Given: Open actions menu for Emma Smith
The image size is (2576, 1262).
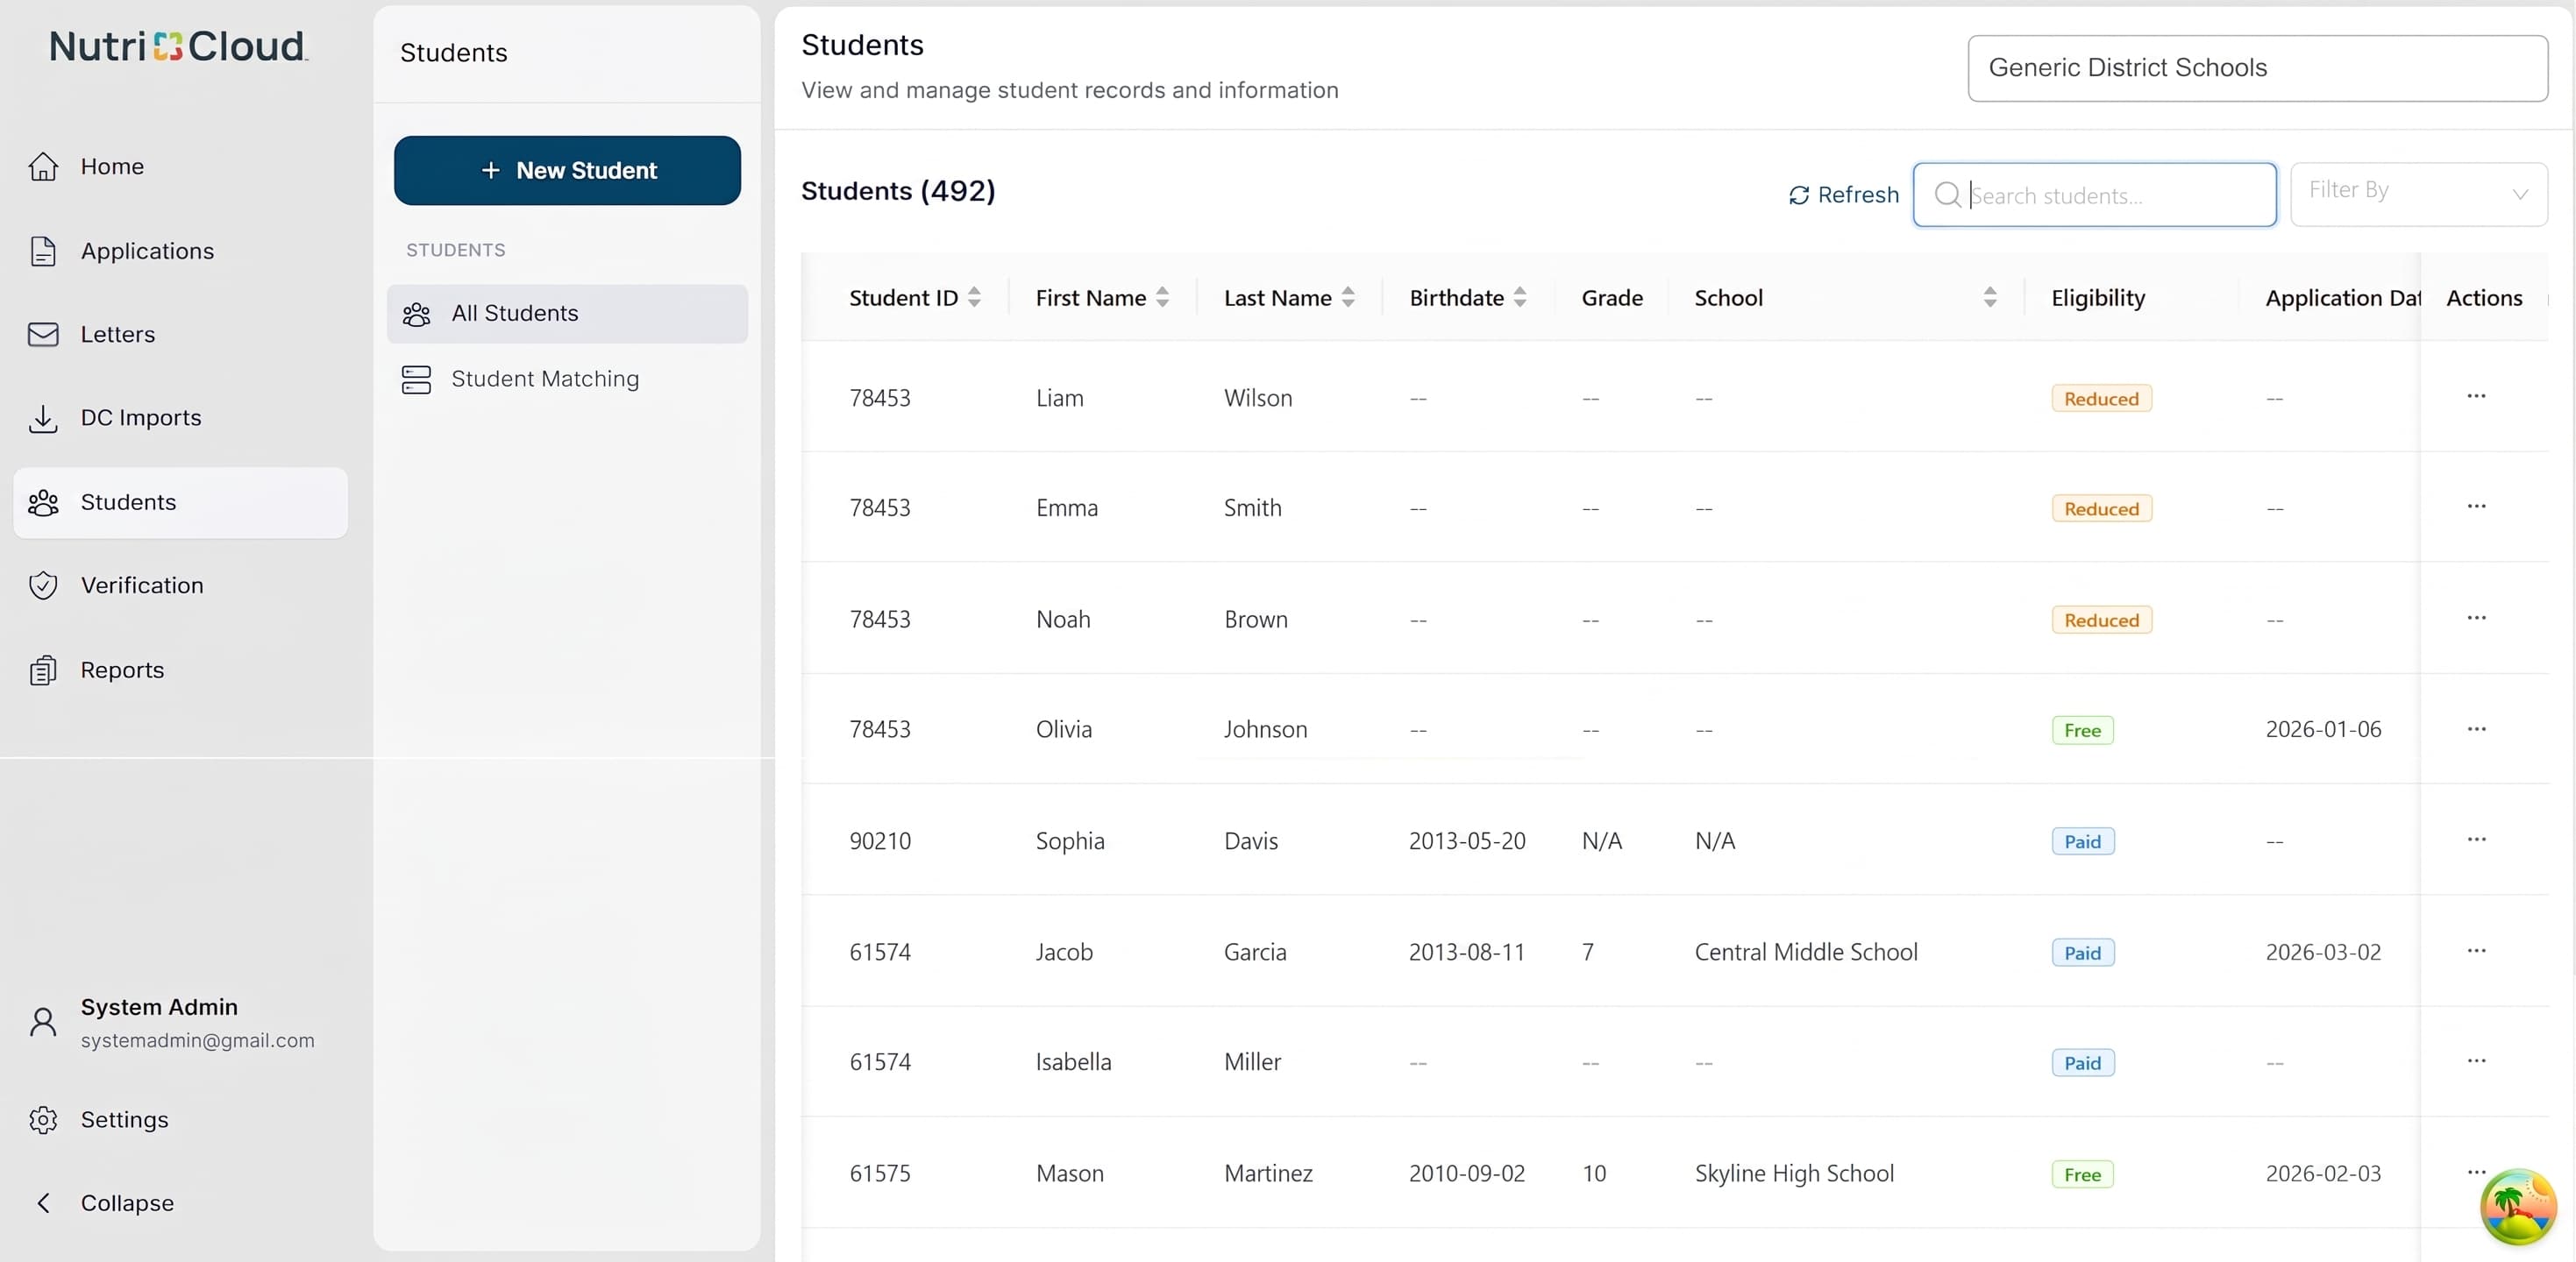Looking at the screenshot, I should [x=2476, y=506].
